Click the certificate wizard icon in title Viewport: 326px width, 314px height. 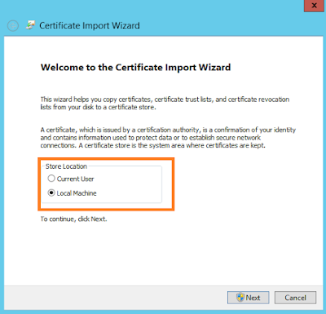(30, 25)
